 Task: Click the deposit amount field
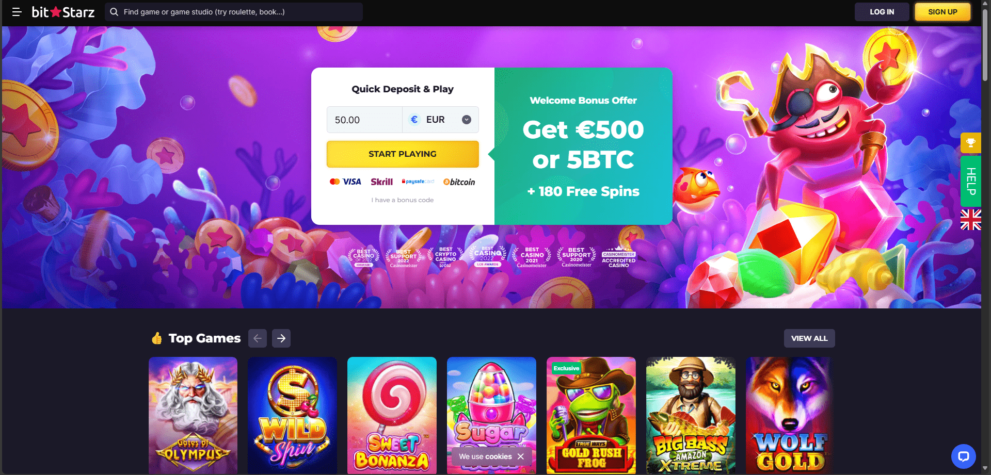pyautogui.click(x=364, y=120)
